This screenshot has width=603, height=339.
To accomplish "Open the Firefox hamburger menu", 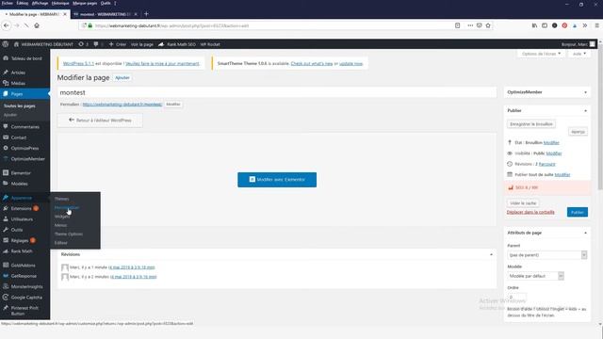I will point(596,25).
